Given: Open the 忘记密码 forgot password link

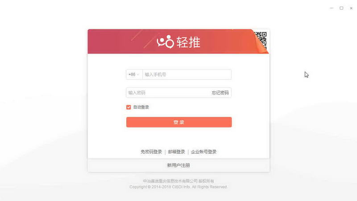Looking at the screenshot, I should click(220, 93).
